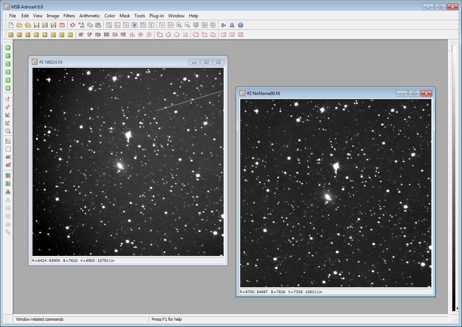The image size is (462, 327).
Task: Apply the LP low-pass filter
Action: click(x=89, y=34)
